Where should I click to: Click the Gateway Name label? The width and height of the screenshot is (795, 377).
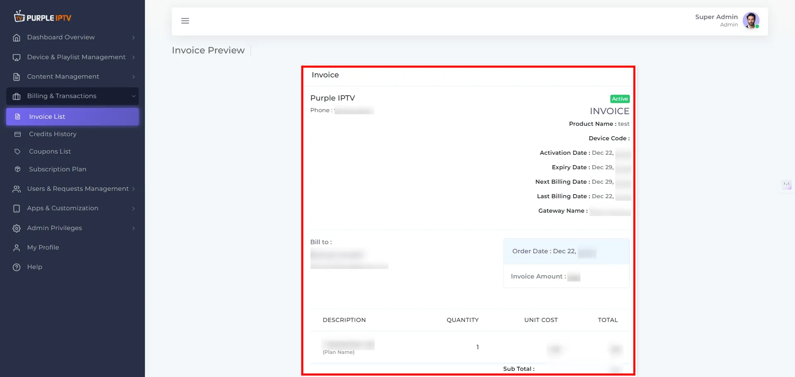coord(563,211)
